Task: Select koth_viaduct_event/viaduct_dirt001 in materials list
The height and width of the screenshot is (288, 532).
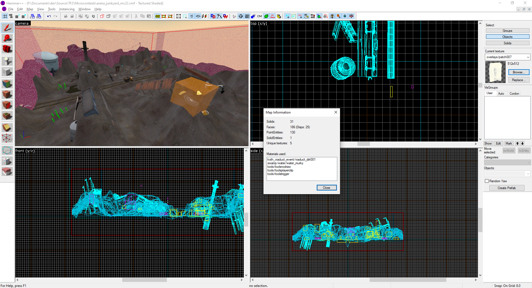Action: pos(291,160)
